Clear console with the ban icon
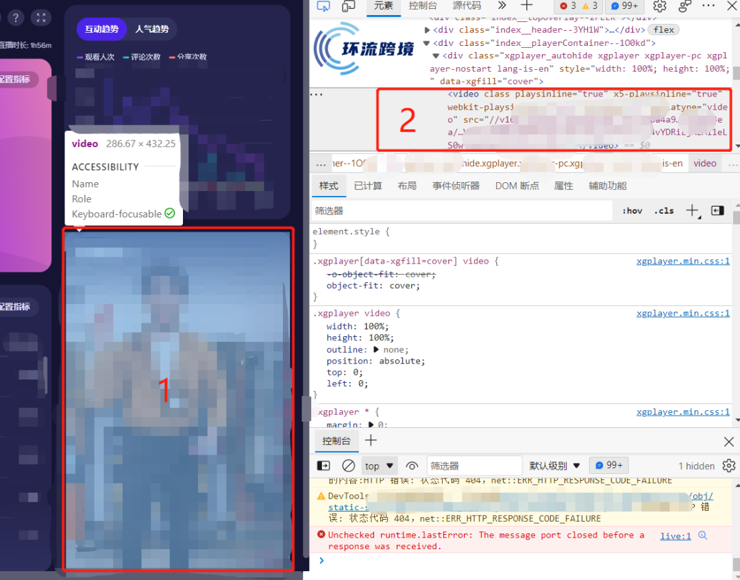The image size is (740, 580). (x=349, y=466)
